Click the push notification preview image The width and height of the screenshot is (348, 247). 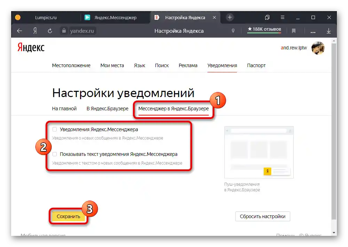259,152
